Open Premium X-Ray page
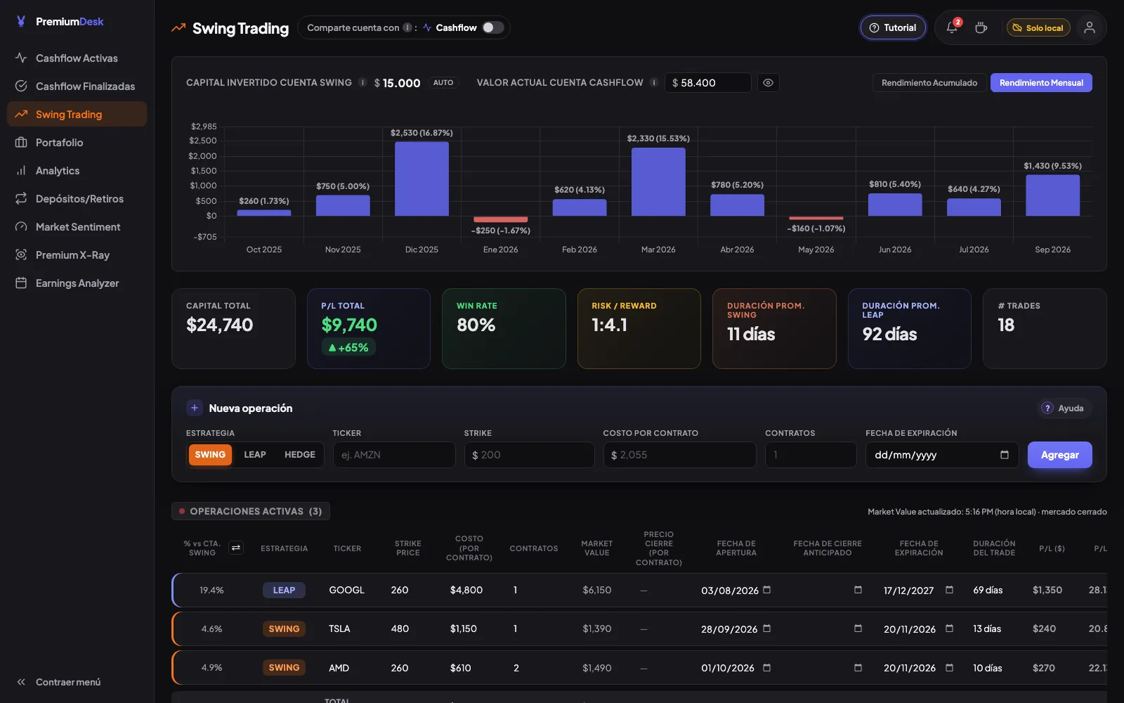This screenshot has height=703, width=1124. click(77, 254)
